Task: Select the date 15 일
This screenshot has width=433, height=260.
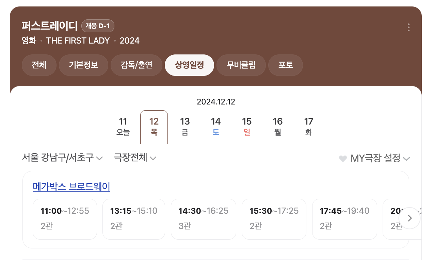Action: tap(247, 126)
